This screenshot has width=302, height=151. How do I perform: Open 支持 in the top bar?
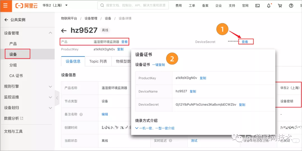pos(232,6)
